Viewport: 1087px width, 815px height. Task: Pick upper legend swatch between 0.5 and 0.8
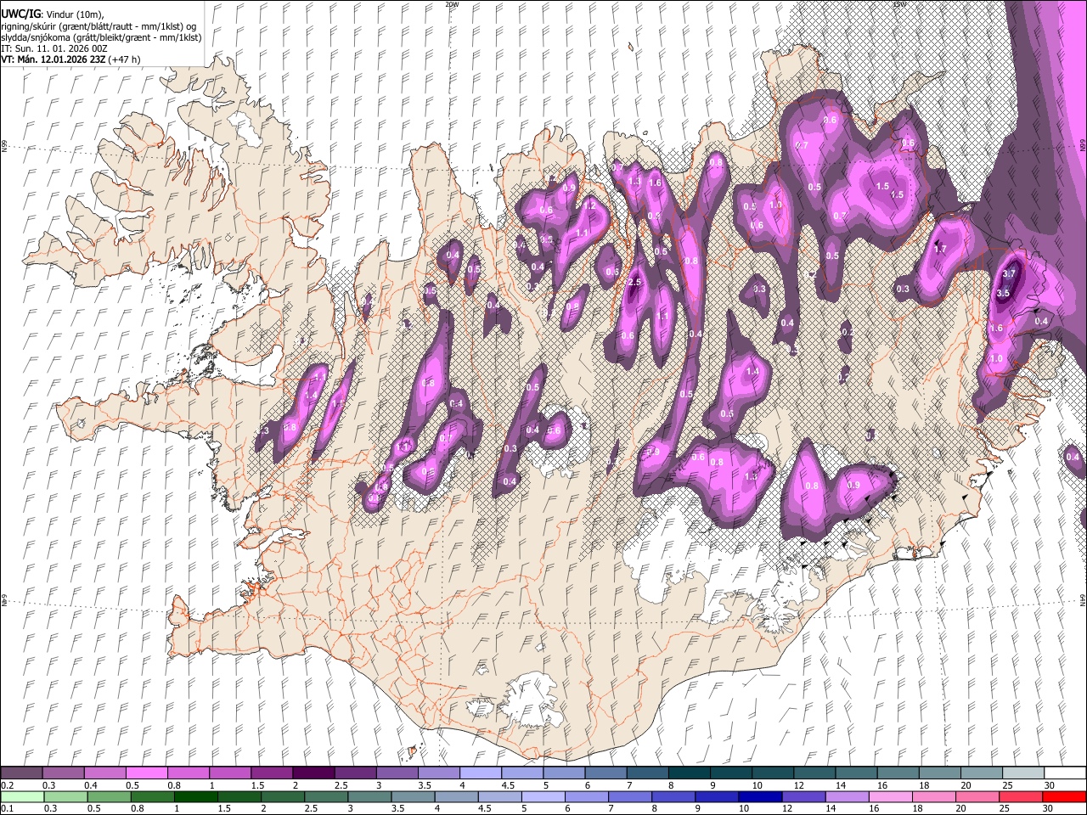pos(146,773)
